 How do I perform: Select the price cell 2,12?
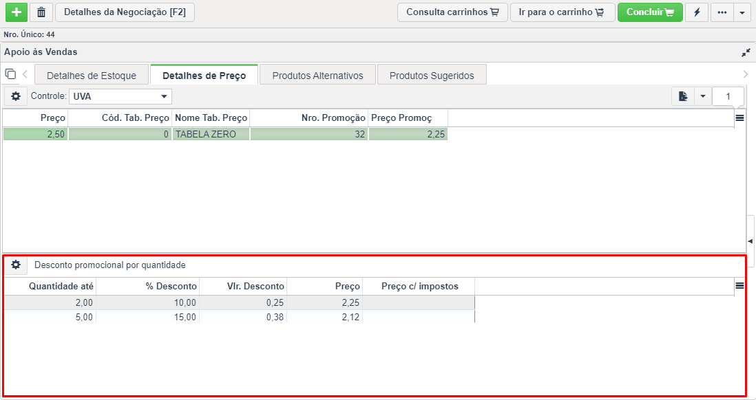pyautogui.click(x=324, y=317)
